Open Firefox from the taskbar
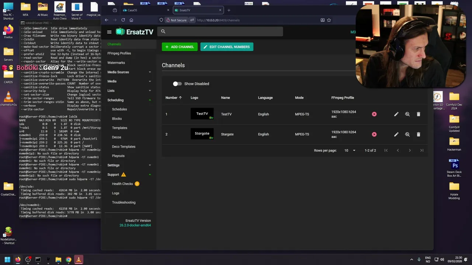 click(18, 259)
